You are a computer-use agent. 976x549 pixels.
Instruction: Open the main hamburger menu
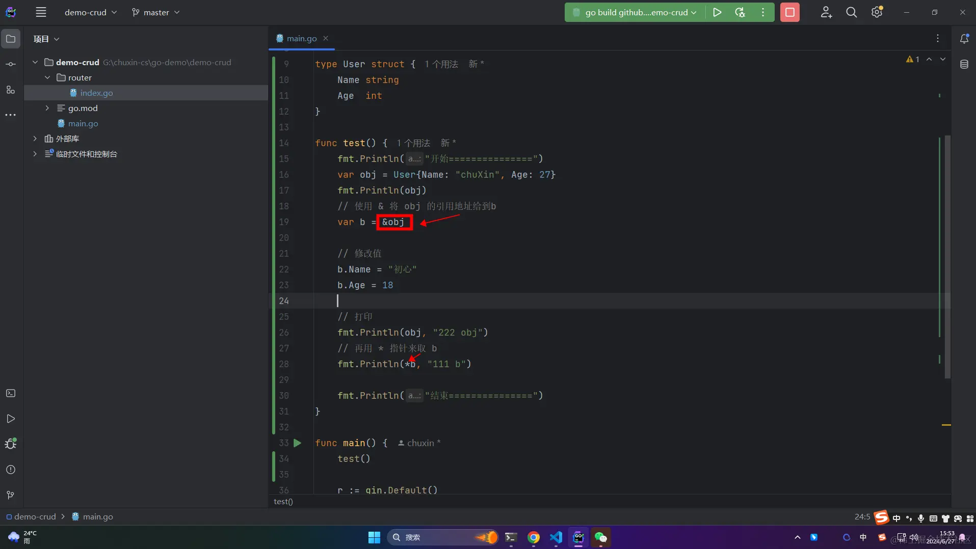[41, 12]
